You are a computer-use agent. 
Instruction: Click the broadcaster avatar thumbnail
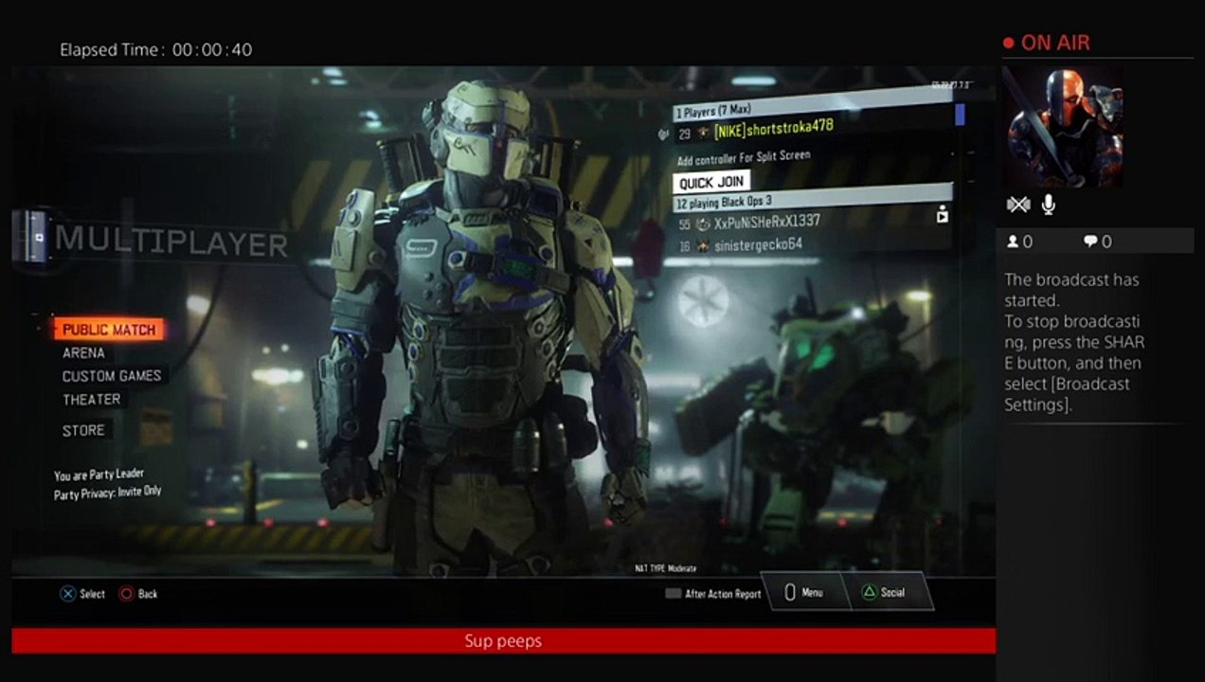click(1062, 127)
